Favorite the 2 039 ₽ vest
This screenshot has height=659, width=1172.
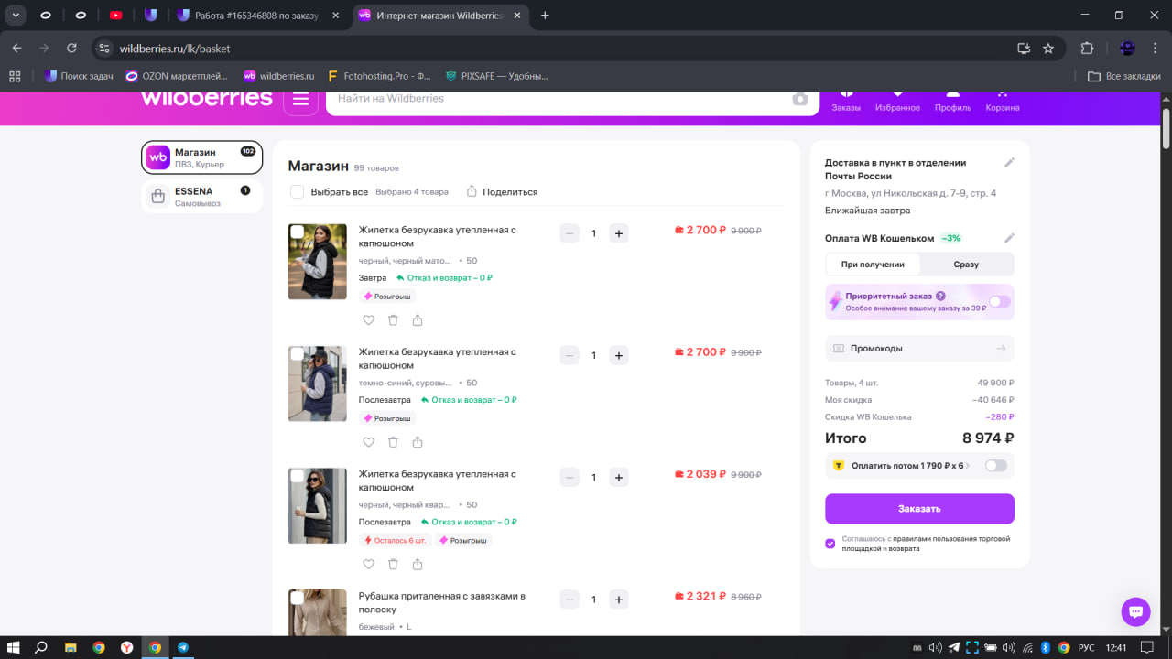coord(369,565)
